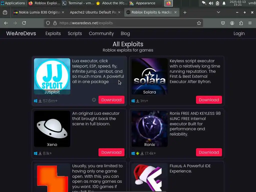Expand the list all tabs chevron

click(218, 12)
